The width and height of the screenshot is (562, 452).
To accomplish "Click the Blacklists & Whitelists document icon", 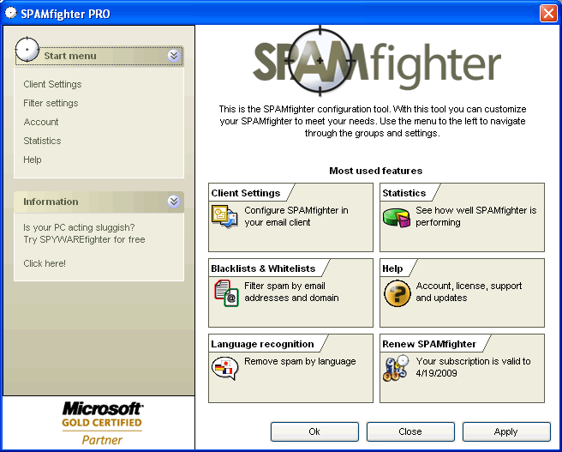I will 226,293.
